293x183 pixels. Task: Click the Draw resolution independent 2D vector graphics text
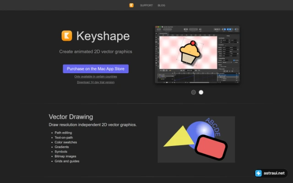pyautogui.click(x=92, y=125)
